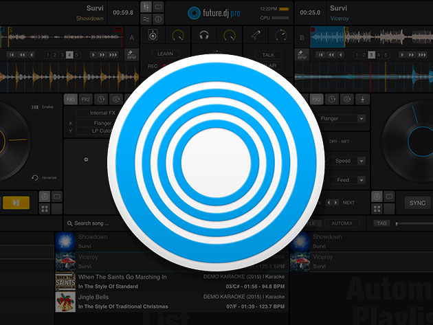Skip far forward on deck A

pos(113,55)
